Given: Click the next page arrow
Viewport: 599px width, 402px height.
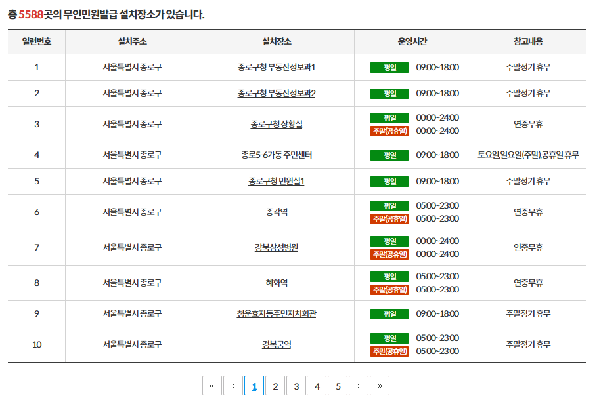Looking at the screenshot, I should [359, 386].
